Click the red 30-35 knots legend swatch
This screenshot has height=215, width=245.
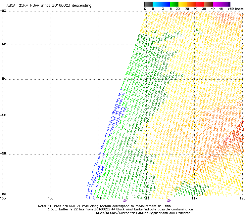coord(200,4)
